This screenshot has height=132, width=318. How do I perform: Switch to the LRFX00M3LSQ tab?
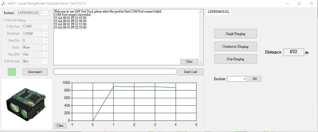click(x=218, y=12)
